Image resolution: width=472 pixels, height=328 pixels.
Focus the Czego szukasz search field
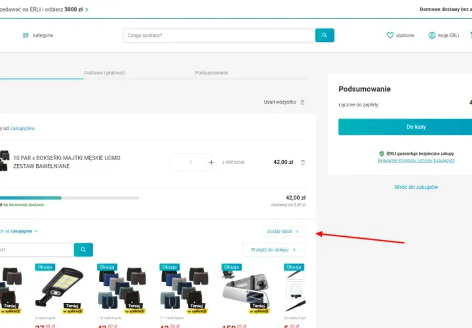click(219, 35)
